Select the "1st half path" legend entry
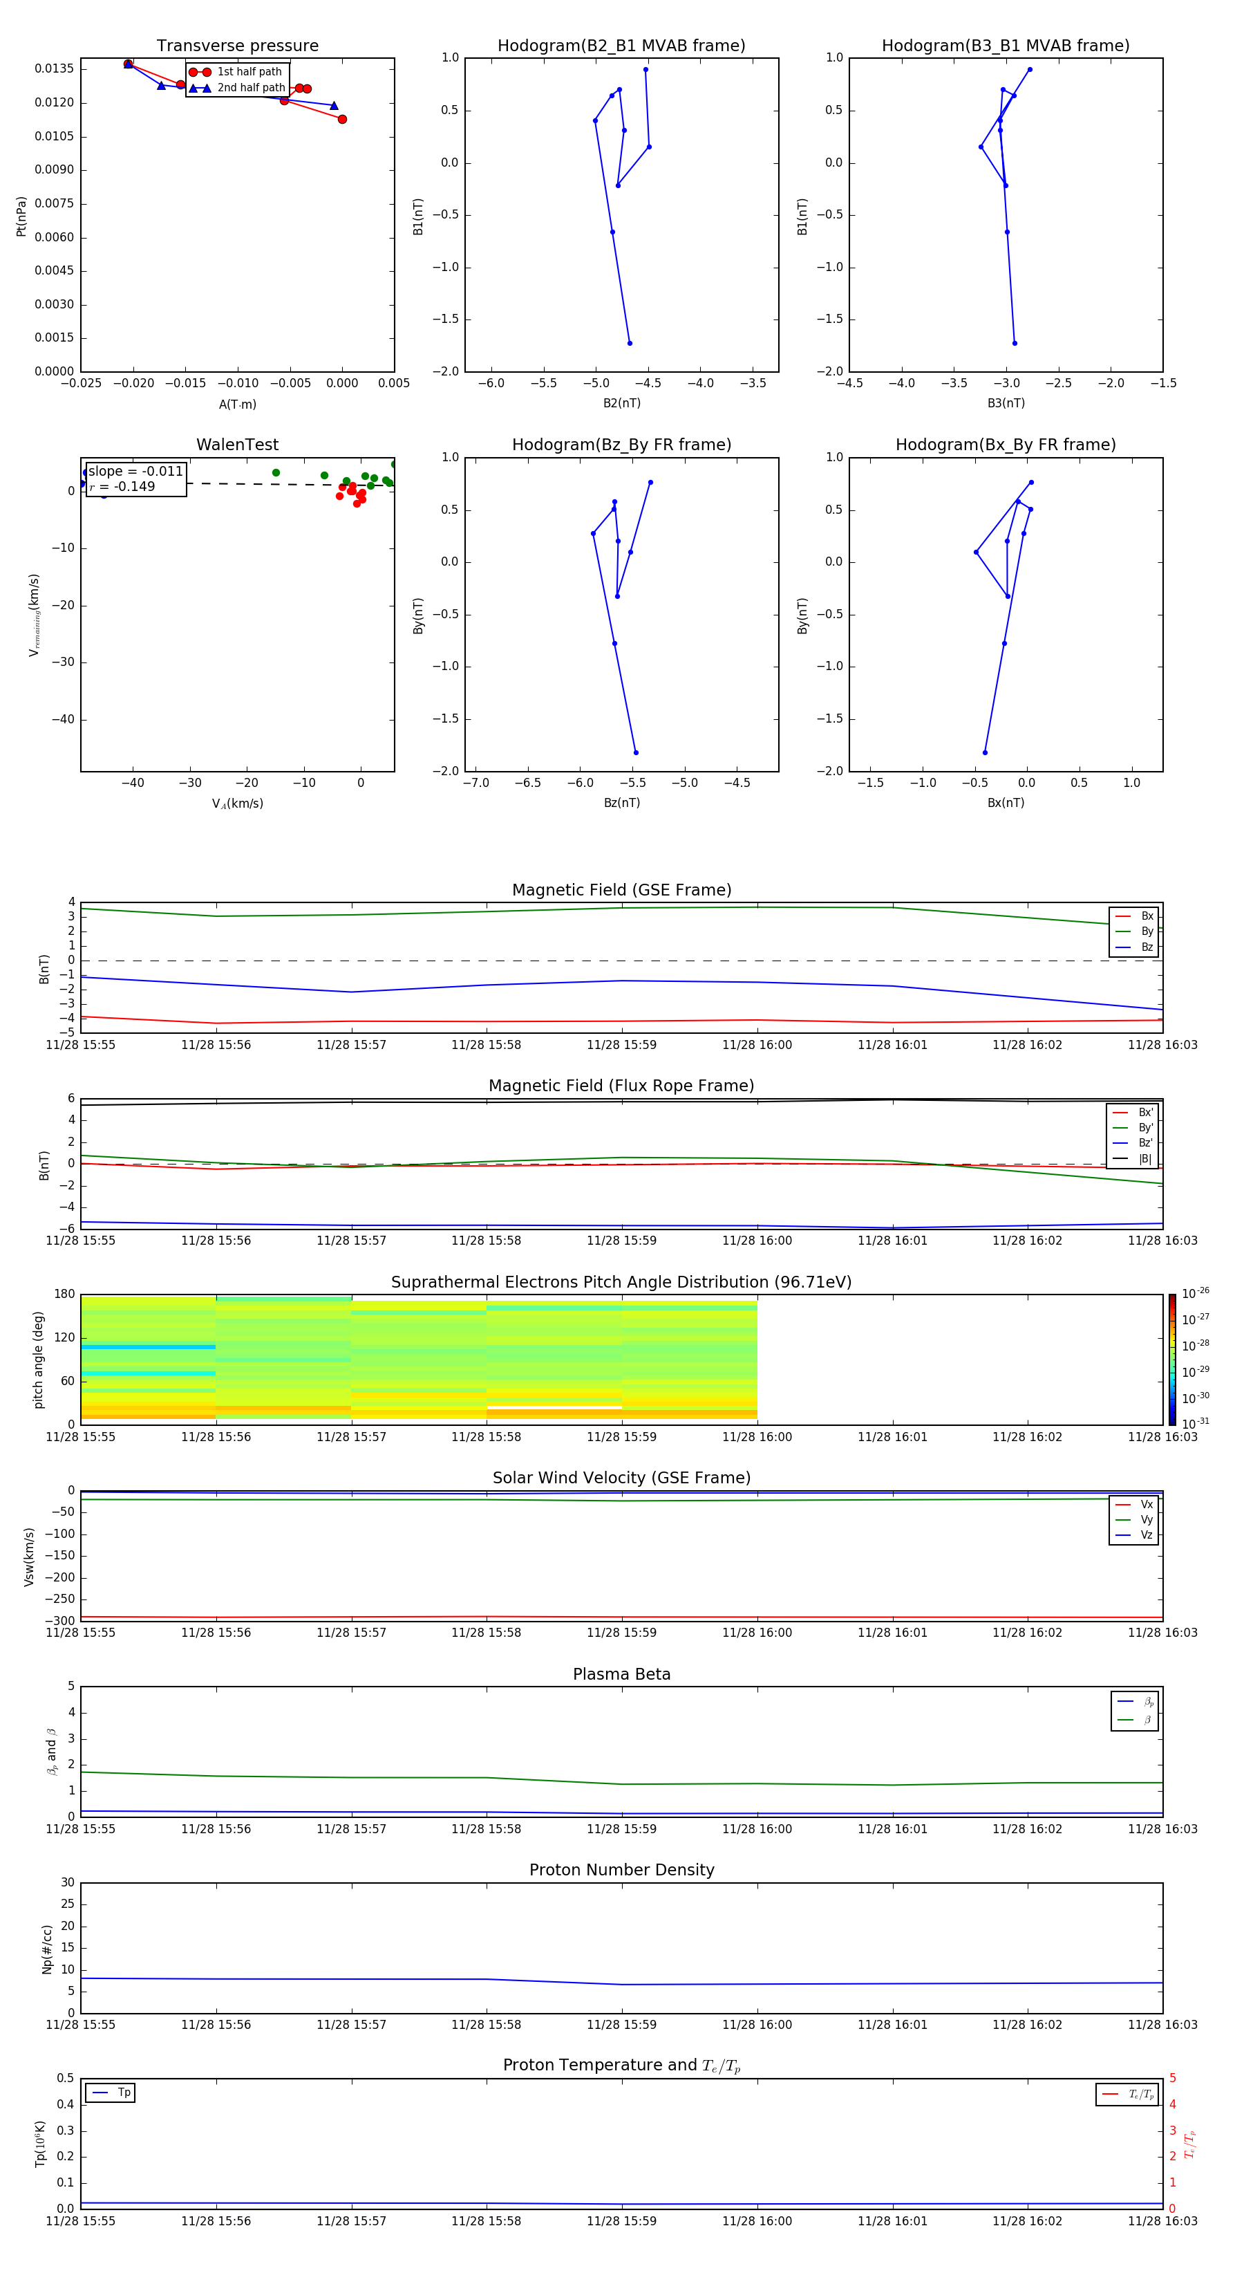 pyautogui.click(x=236, y=72)
